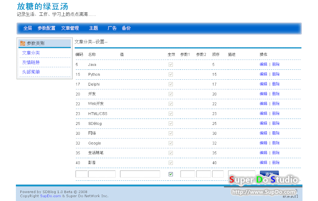Toggle the 生效 checkbox for 影音
This screenshot has width=318, height=201.
click(171, 163)
